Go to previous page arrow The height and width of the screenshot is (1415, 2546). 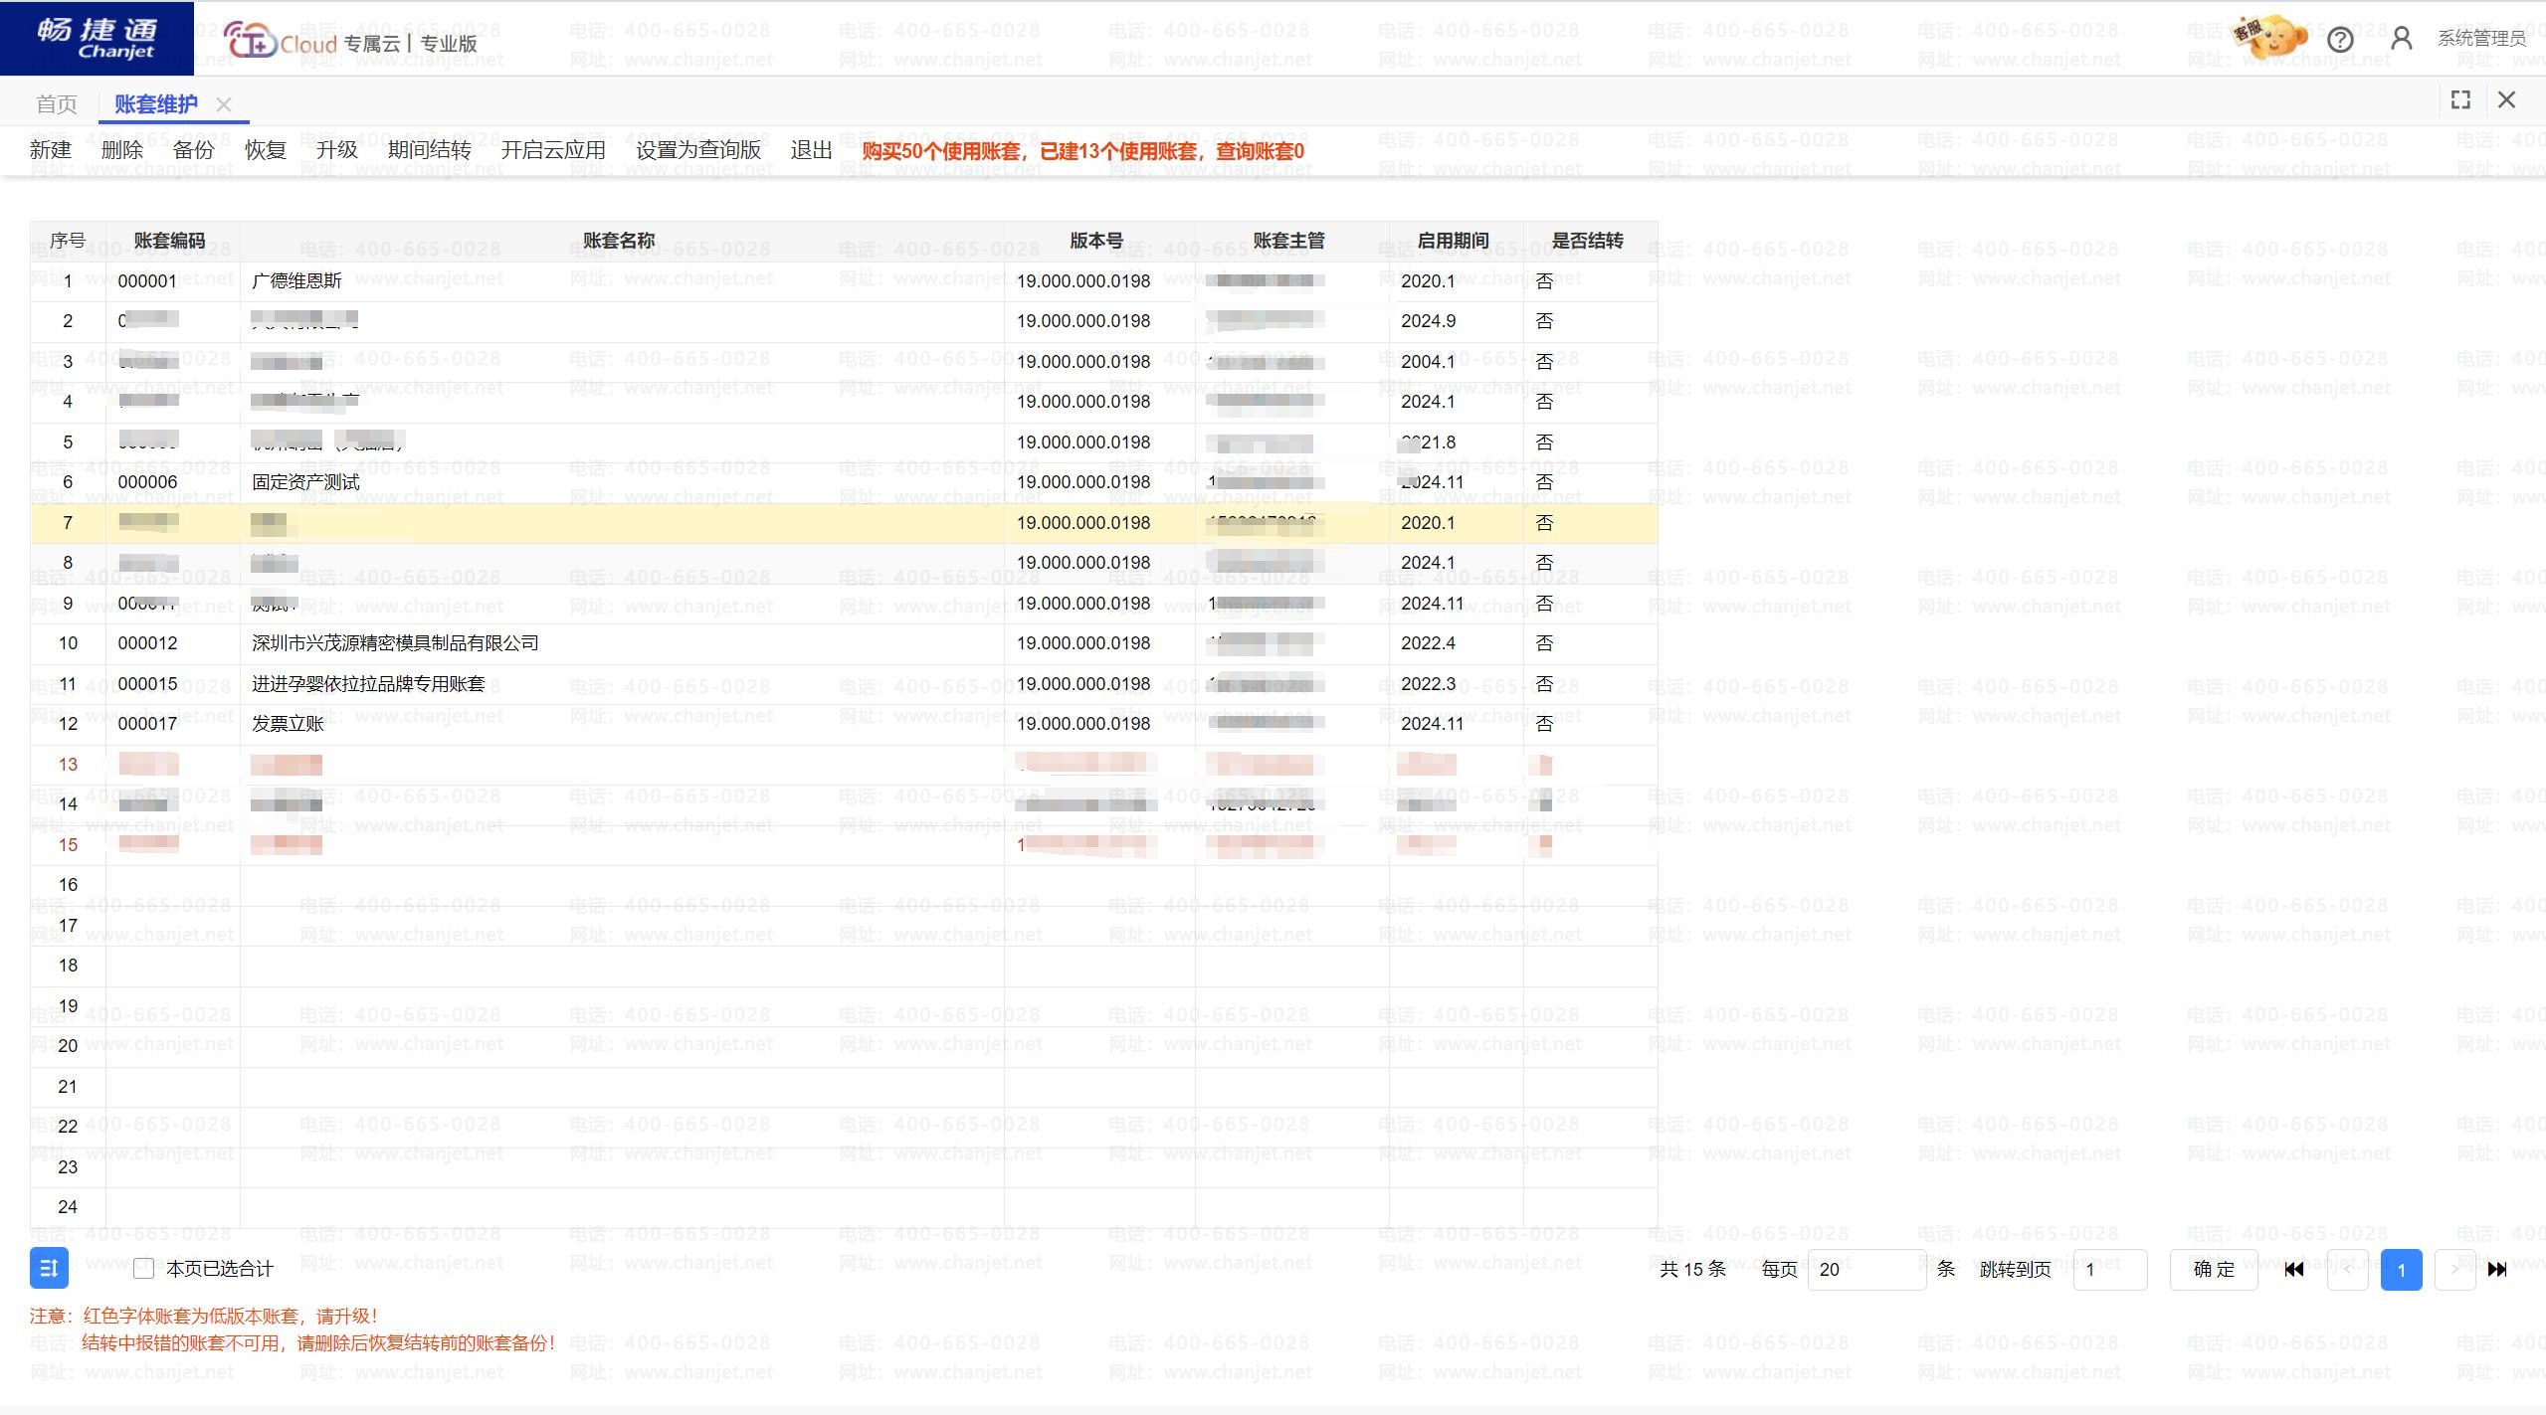point(2347,1269)
